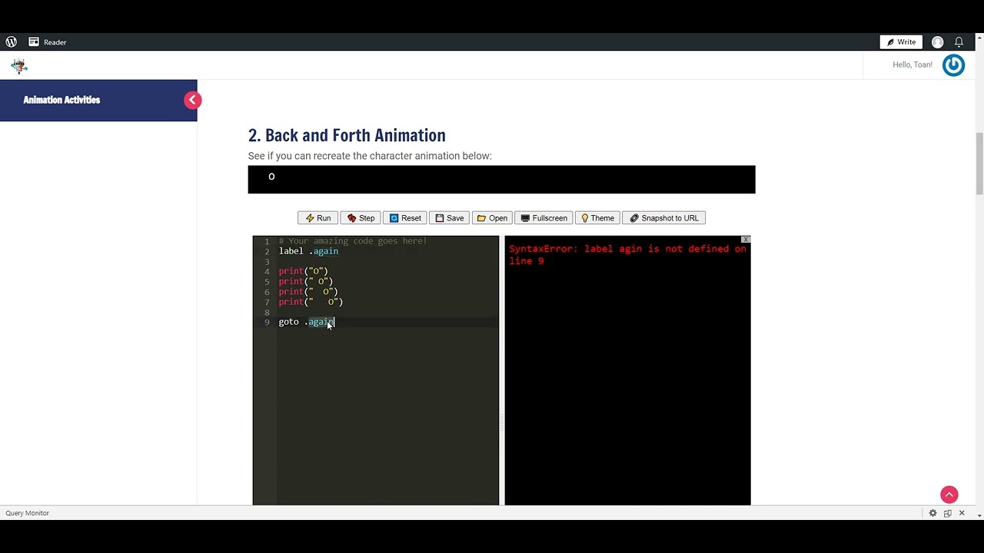Click the '2. Back and Forth Animation' heading
This screenshot has width=984, height=553.
point(347,135)
